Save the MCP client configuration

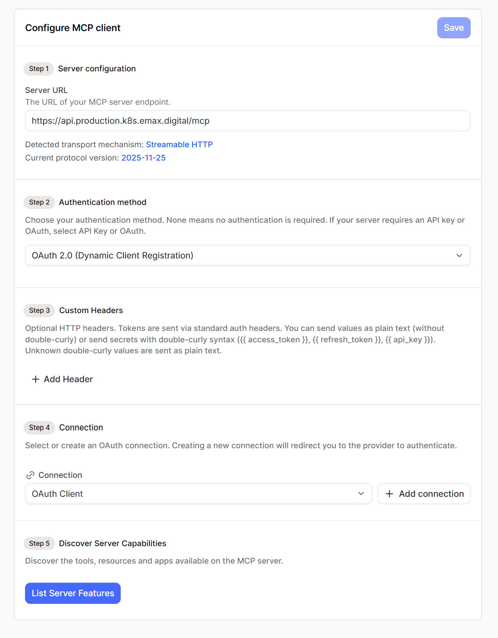coord(454,28)
